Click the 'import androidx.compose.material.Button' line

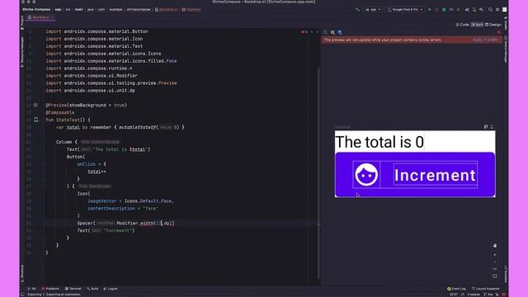tap(97, 31)
